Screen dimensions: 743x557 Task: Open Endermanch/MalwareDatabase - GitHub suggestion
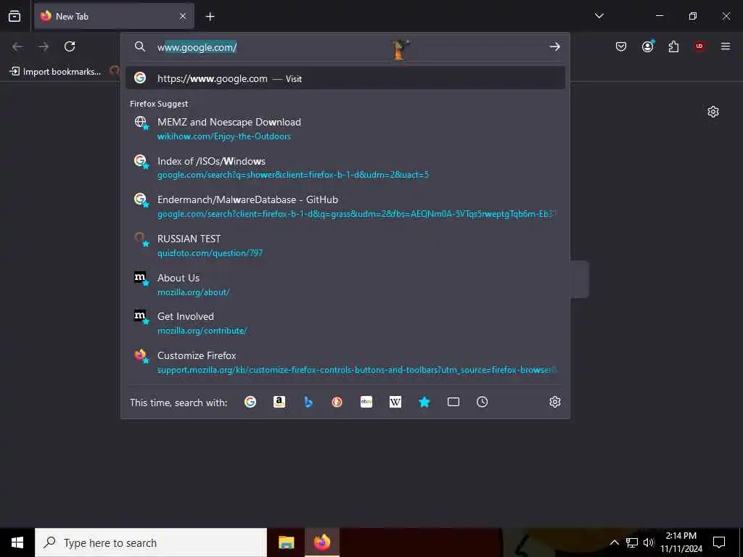(345, 207)
